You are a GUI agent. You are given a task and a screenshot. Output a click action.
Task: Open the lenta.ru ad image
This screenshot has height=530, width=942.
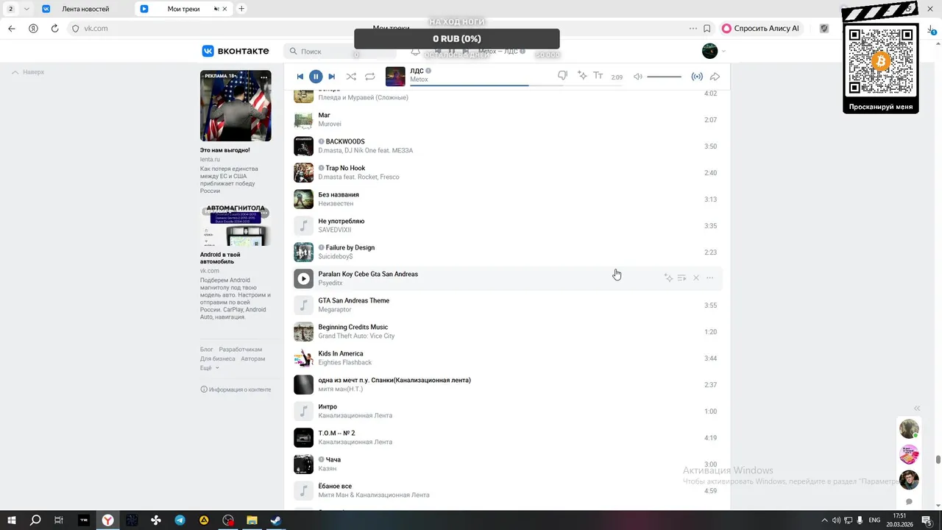pos(235,106)
